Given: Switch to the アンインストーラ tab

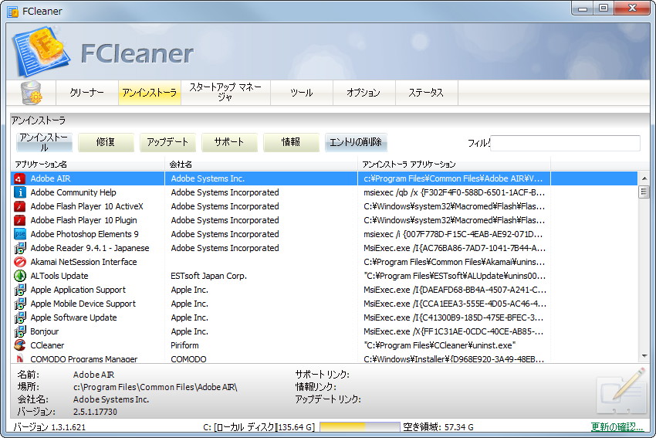Looking at the screenshot, I should 150,93.
